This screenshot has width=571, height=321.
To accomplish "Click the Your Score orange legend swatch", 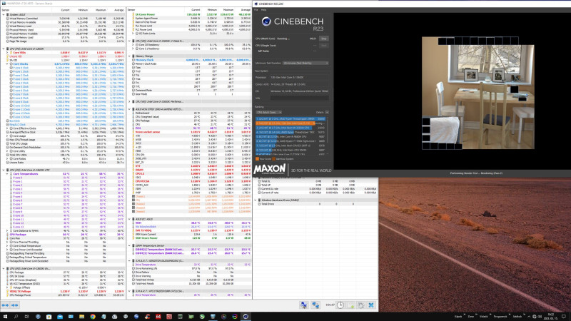I will pyautogui.click(x=257, y=159).
